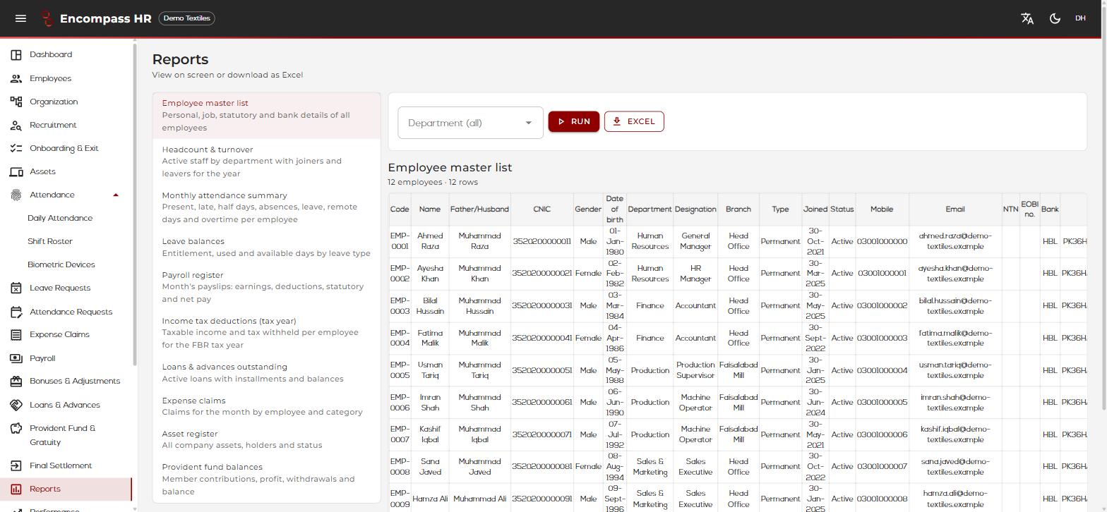Click the Provident Fund piggy bank icon
Screen dimensions: 1107x512
(16, 428)
